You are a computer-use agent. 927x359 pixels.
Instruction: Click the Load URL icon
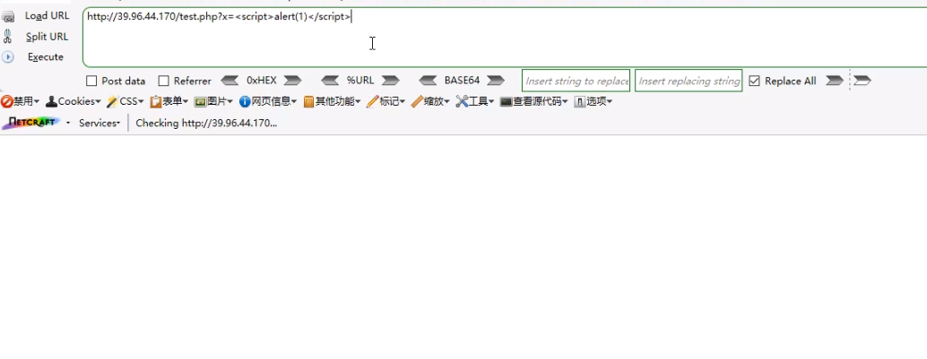pyautogui.click(x=8, y=16)
